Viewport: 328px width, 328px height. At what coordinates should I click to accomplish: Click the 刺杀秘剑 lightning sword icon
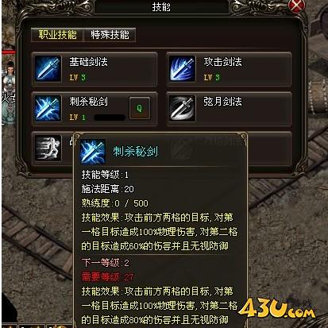pyautogui.click(x=48, y=108)
